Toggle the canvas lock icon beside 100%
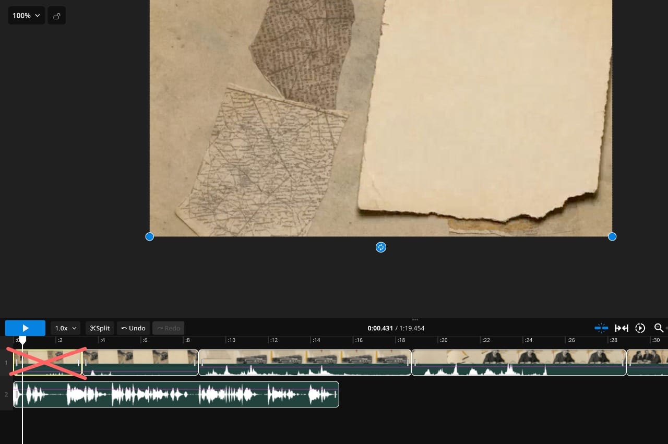668x444 pixels. [x=57, y=16]
